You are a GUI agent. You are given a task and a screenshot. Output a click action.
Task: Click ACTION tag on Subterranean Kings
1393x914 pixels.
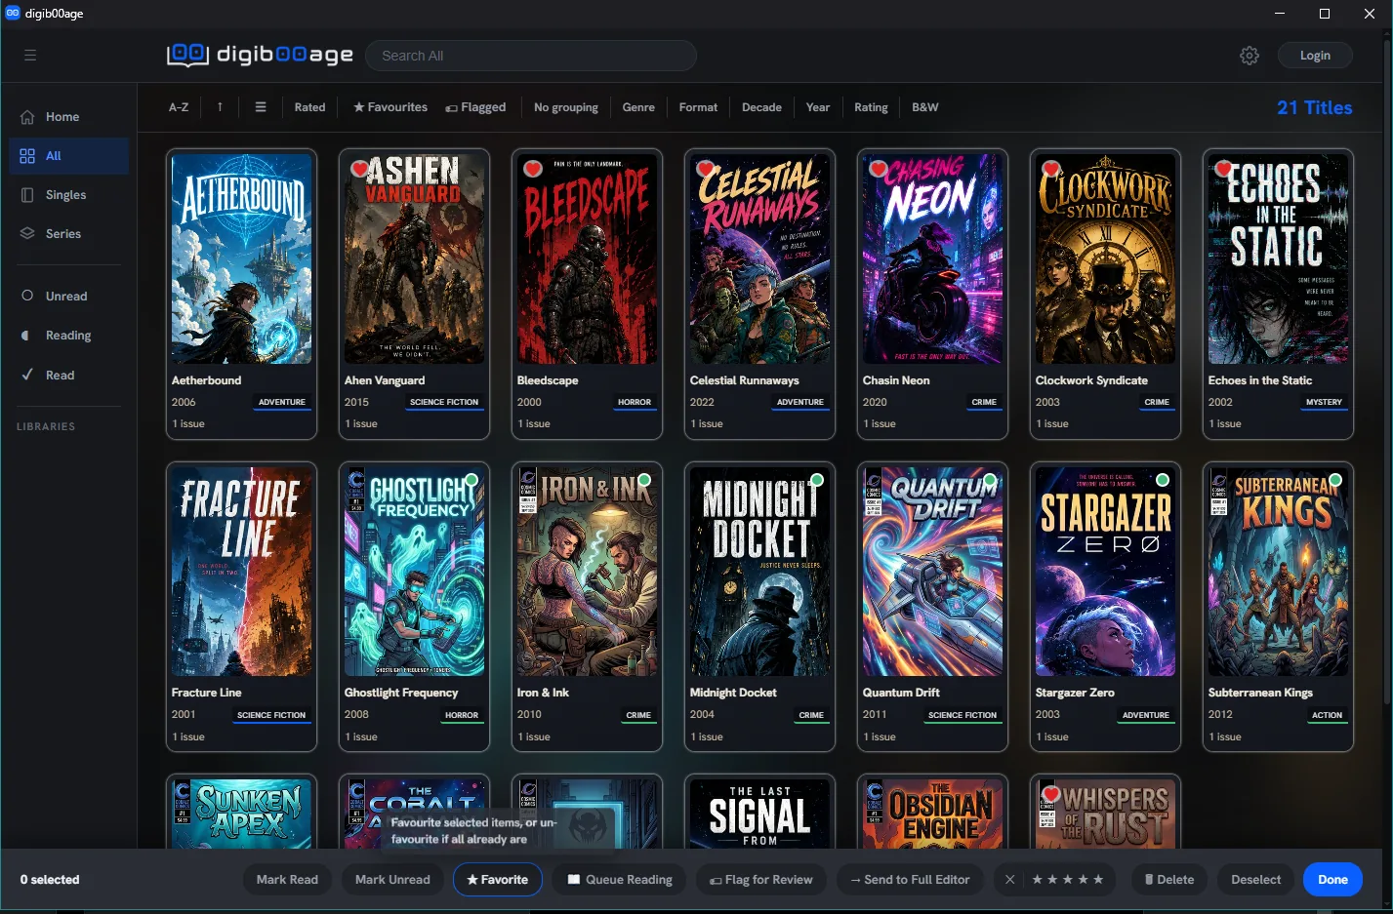1327,715
